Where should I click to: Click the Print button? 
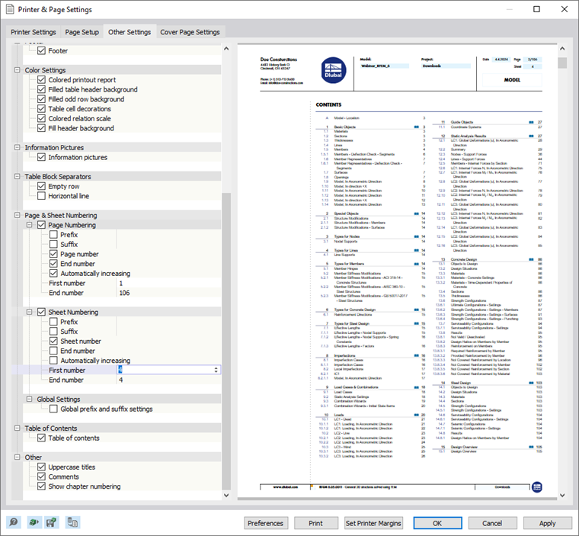point(315,523)
